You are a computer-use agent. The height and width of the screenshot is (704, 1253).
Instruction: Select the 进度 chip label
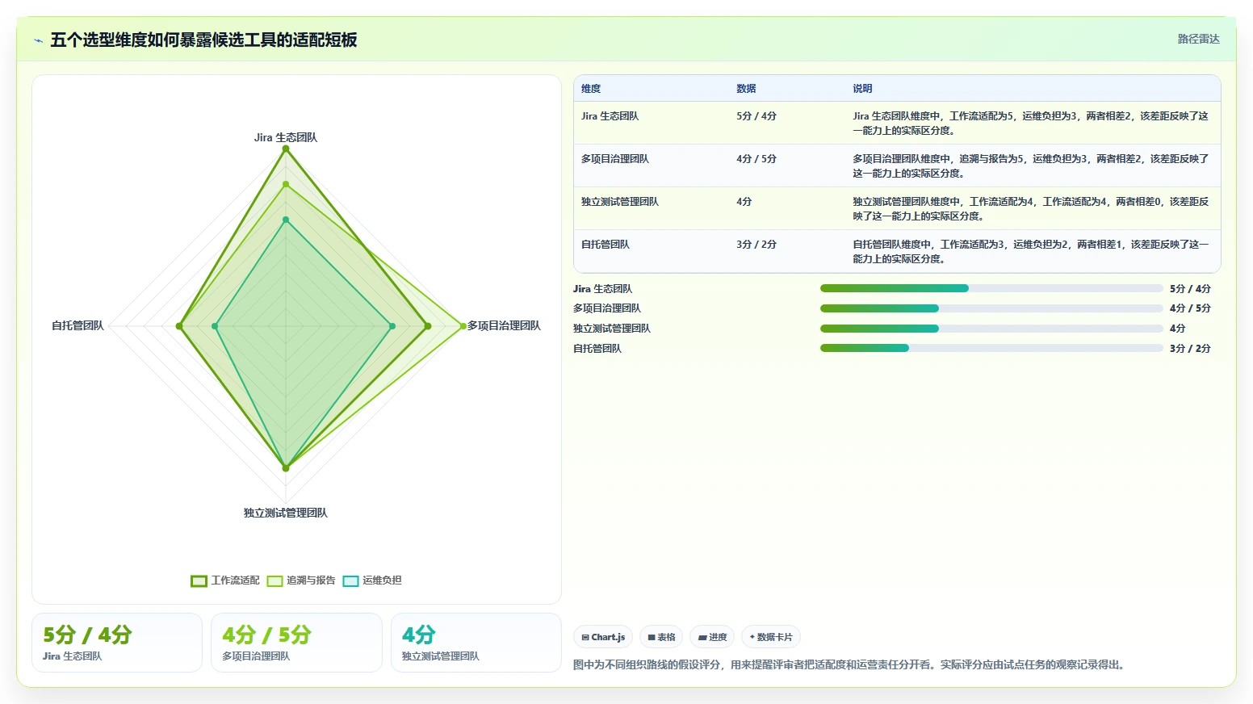(718, 638)
